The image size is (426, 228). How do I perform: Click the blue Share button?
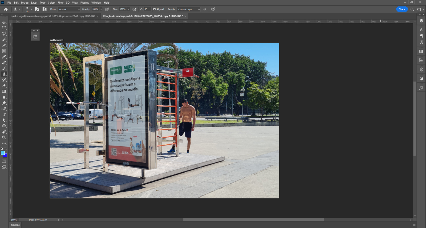(x=402, y=9)
